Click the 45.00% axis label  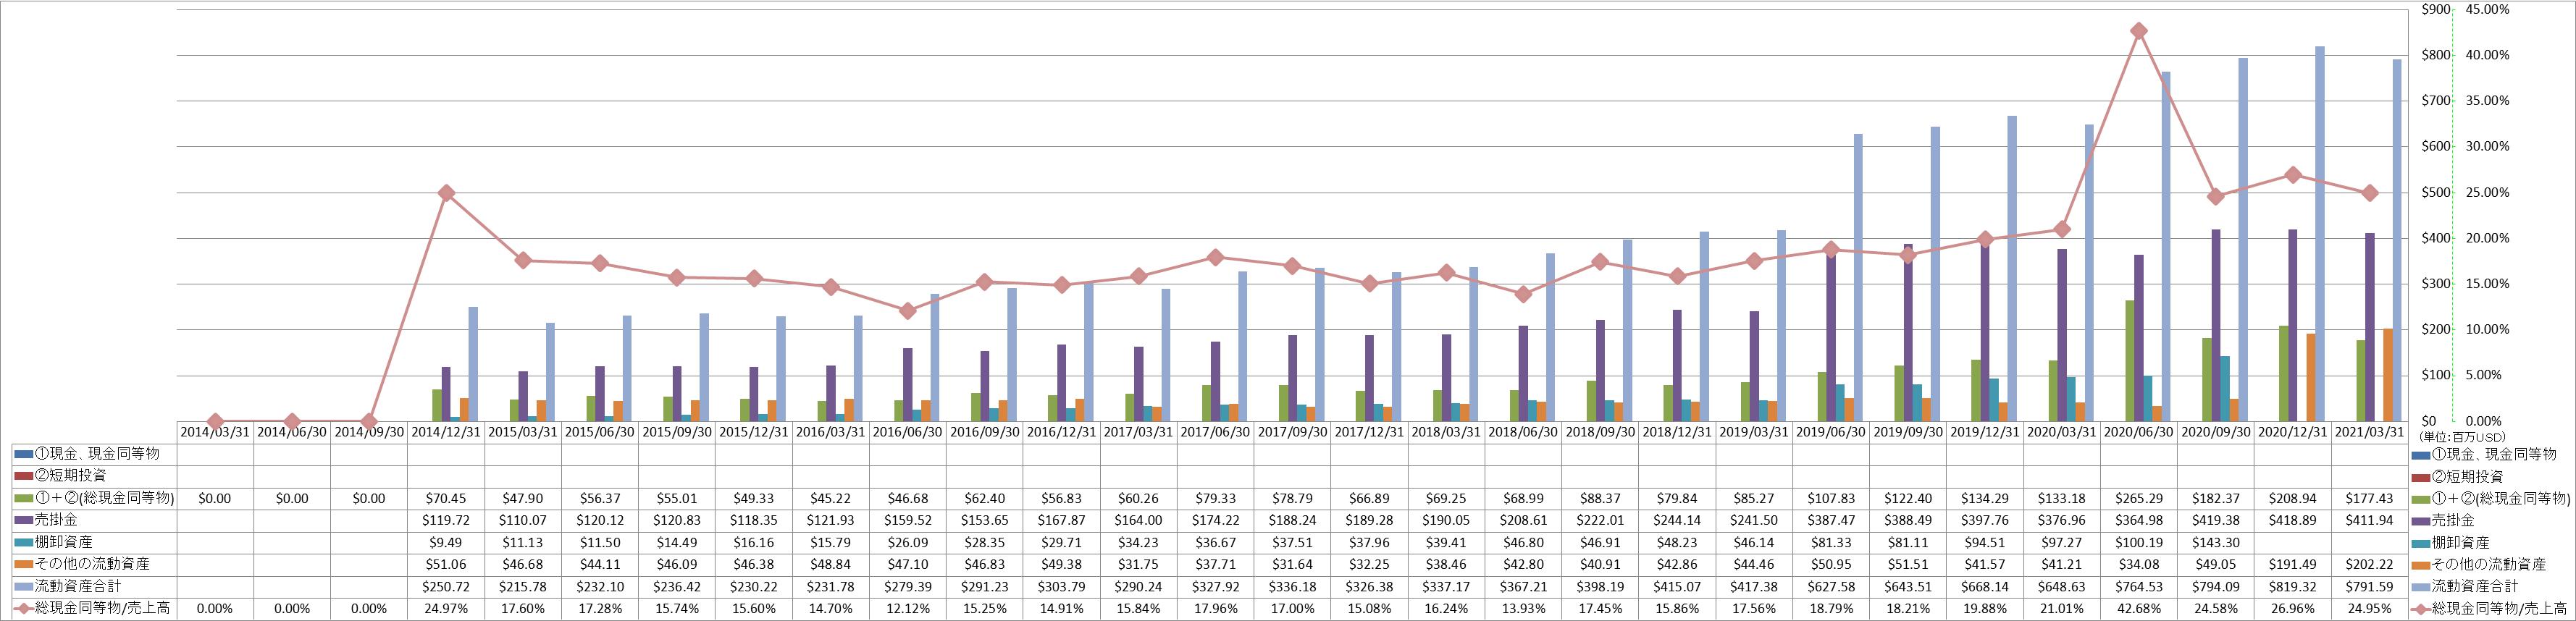(x=2487, y=9)
